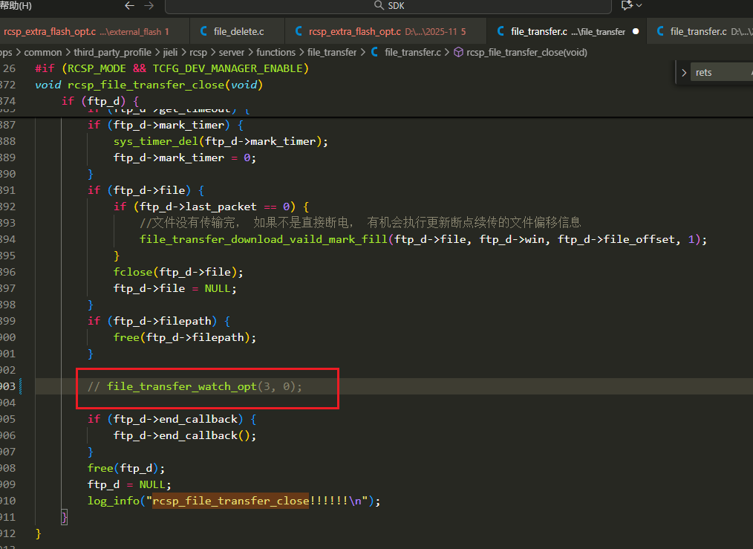Select the file_transfer breadcrumb folder

point(332,52)
